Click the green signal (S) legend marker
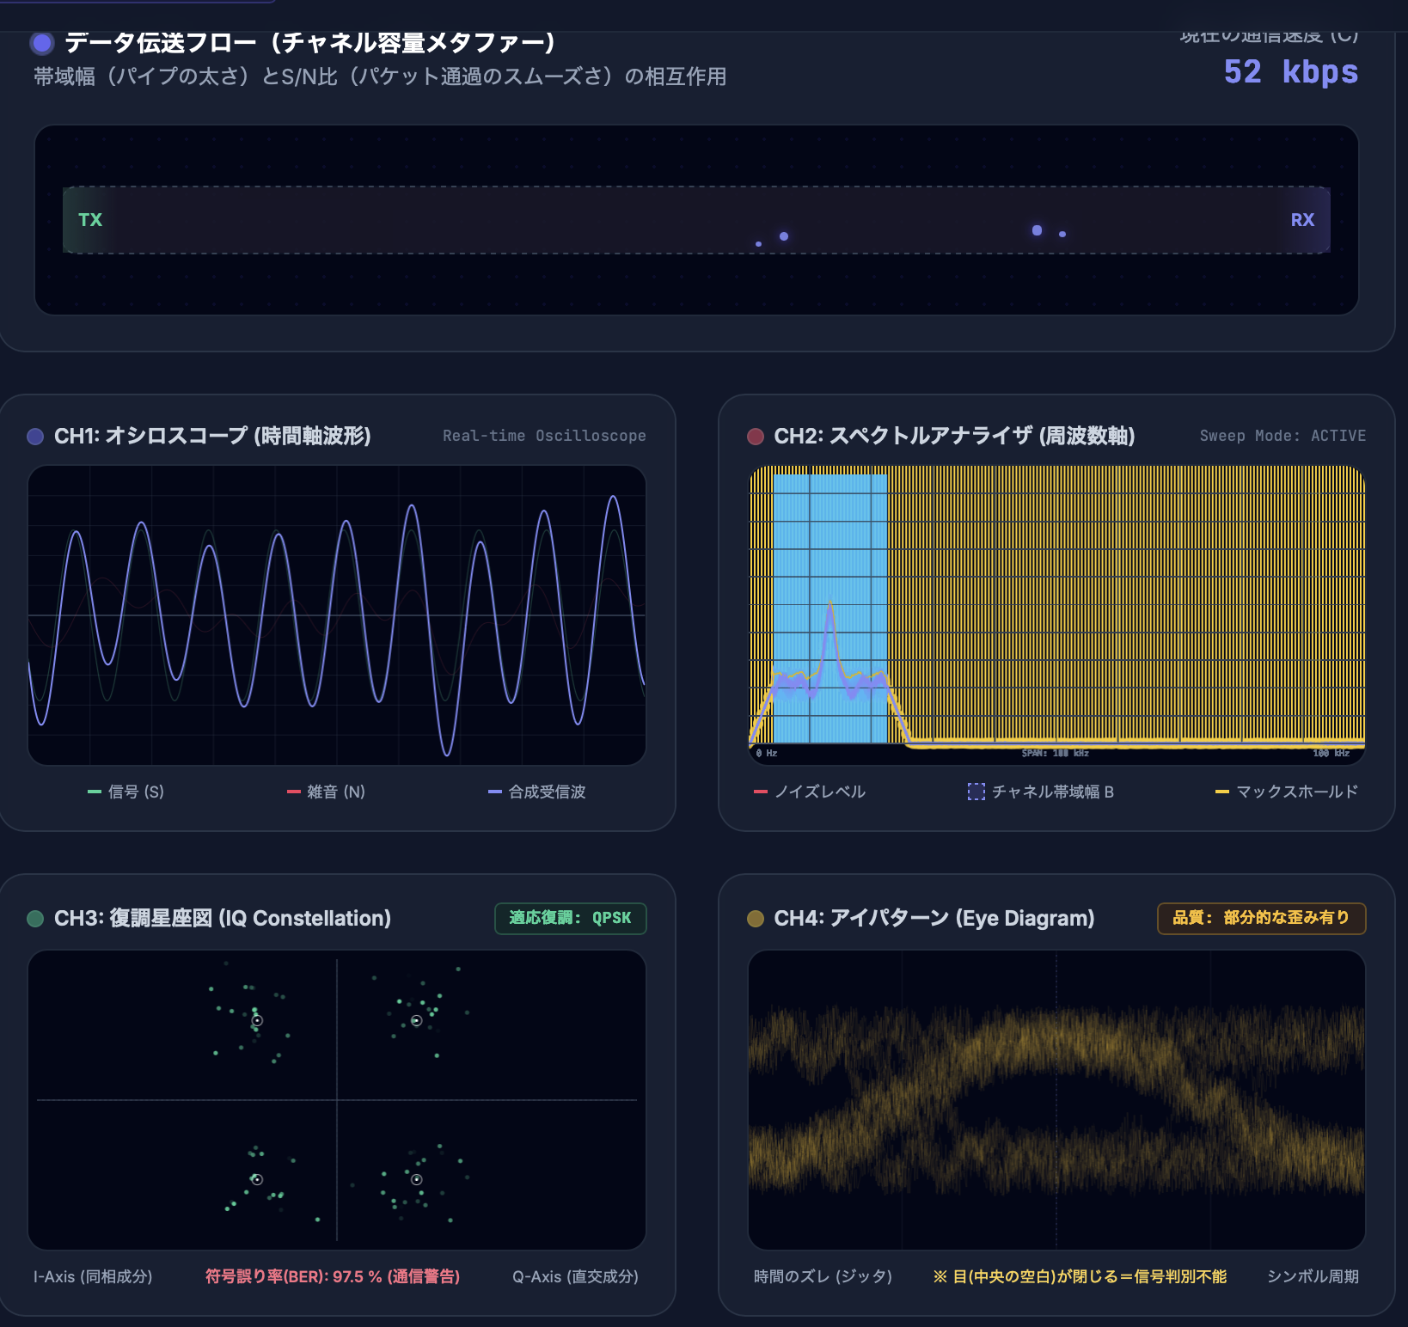Screen dimensions: 1408x1327 click(95, 792)
